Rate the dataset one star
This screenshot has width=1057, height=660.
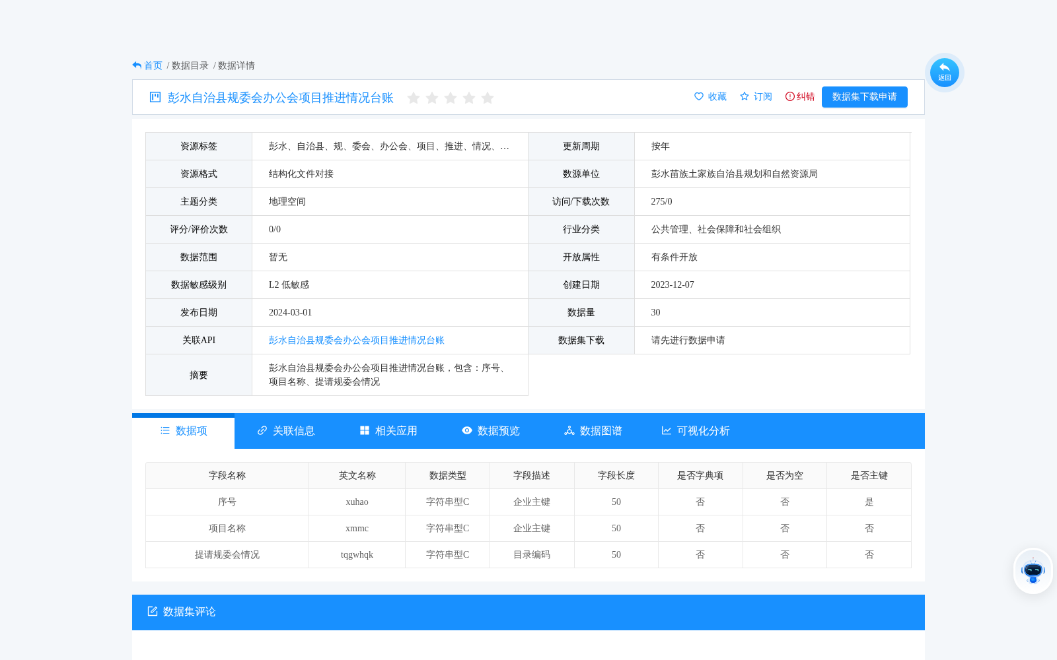pos(414,98)
